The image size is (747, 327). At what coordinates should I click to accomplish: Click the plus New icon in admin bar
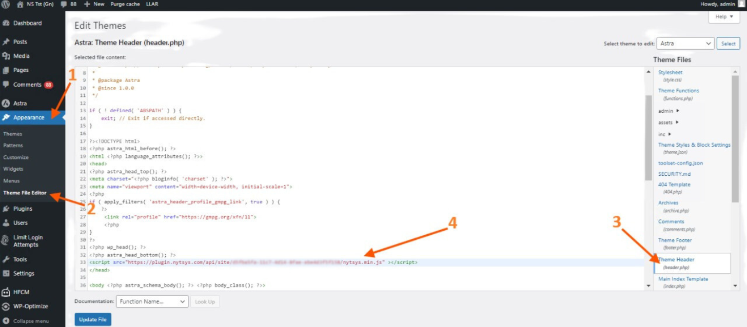[x=87, y=4]
